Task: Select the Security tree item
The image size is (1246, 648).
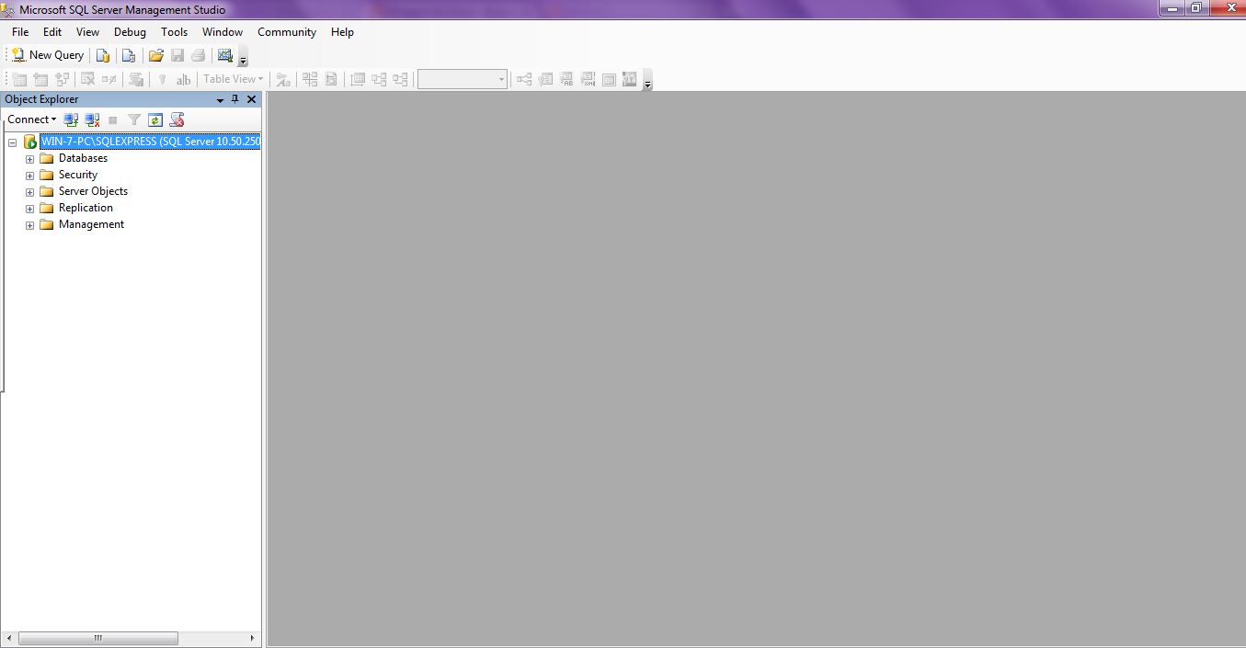Action: 78,175
